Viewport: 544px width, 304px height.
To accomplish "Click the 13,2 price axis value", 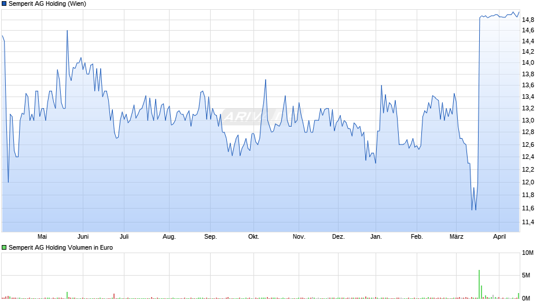I will click(528, 109).
